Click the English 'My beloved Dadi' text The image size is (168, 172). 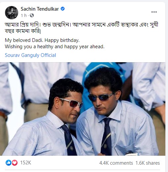click(x=42, y=40)
